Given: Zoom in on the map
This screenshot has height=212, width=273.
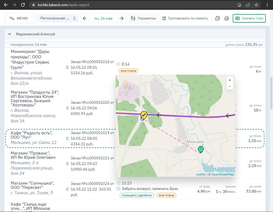Looking at the screenshot, I should 230,80.
